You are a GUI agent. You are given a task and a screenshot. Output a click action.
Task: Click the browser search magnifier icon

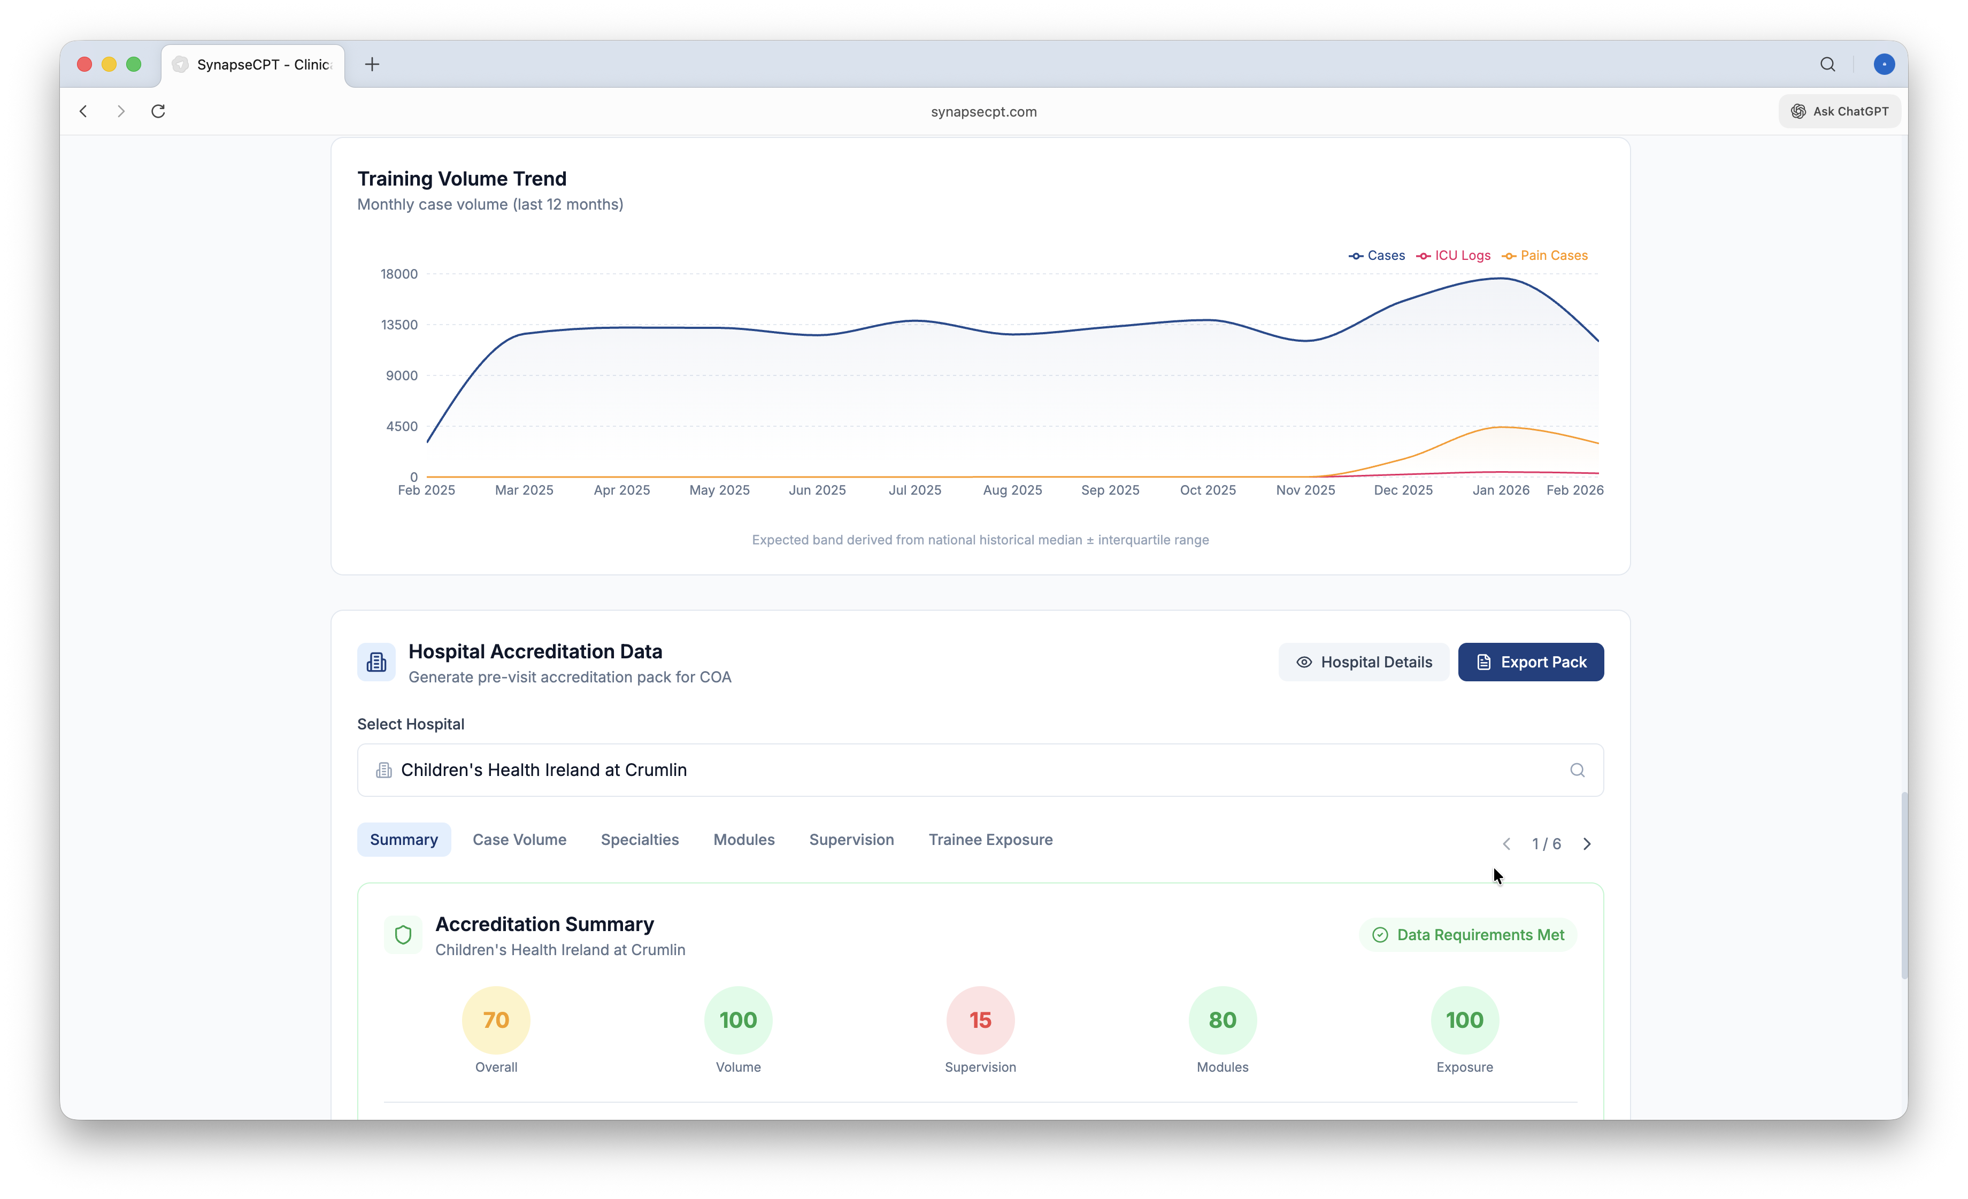click(x=1827, y=64)
